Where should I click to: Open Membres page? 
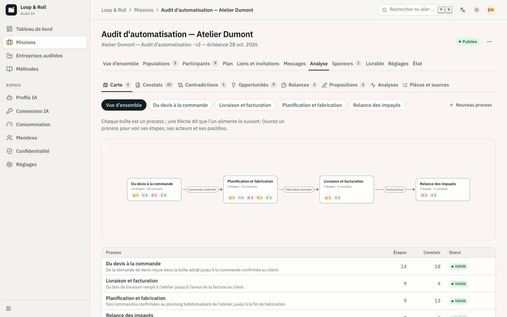[x=45, y=138]
